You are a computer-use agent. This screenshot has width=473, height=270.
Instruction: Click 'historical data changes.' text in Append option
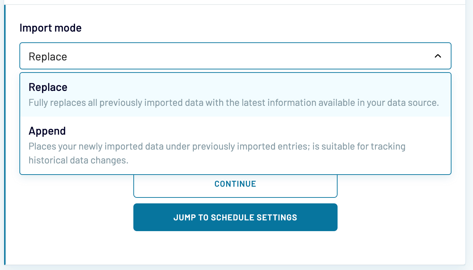coord(78,160)
